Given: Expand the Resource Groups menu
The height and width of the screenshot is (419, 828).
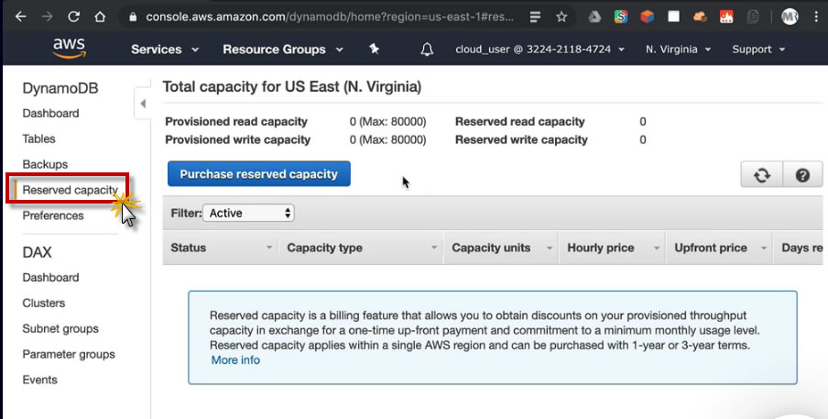Looking at the screenshot, I should [282, 50].
